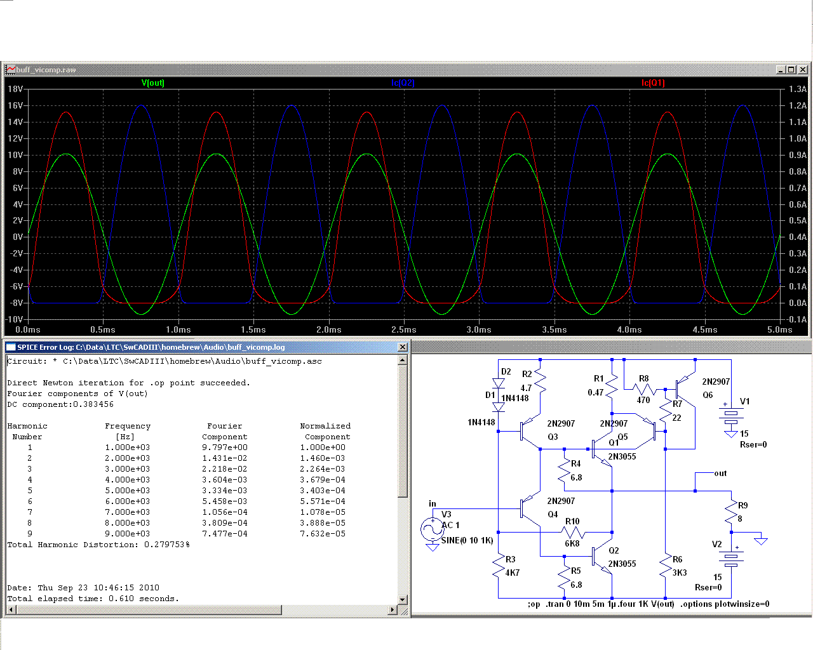Select resistor R1 0.47
813x650 pixels.
[x=612, y=385]
